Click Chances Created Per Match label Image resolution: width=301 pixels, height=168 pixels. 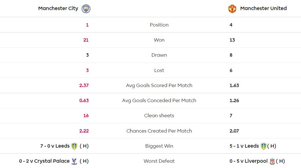coord(159,131)
